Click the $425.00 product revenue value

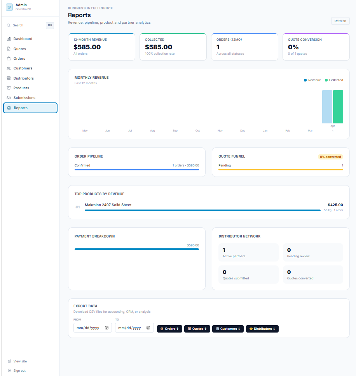(335, 205)
